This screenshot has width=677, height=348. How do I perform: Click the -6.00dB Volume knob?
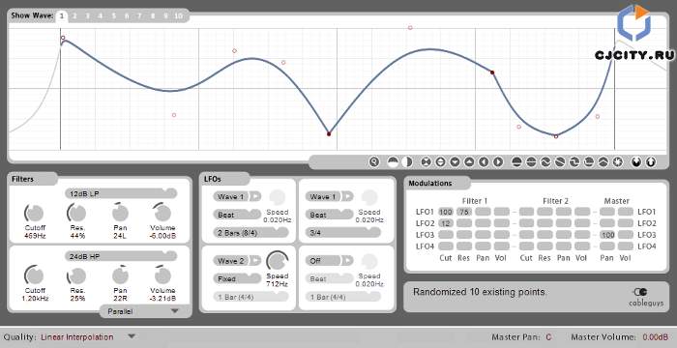point(162,213)
